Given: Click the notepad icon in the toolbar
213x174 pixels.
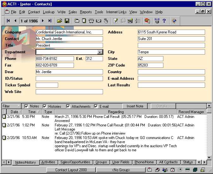Looking at the screenshot, I should (x=84, y=21).
